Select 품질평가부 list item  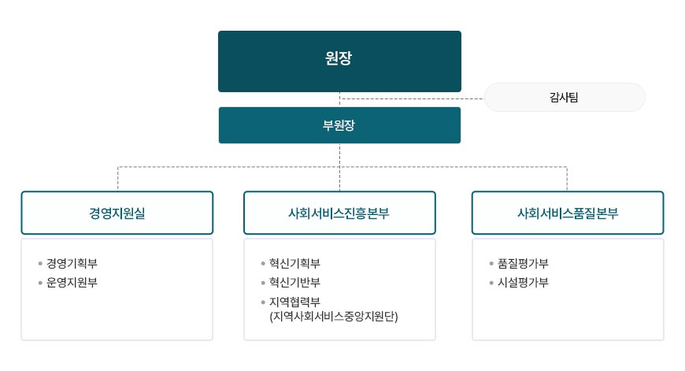click(523, 264)
